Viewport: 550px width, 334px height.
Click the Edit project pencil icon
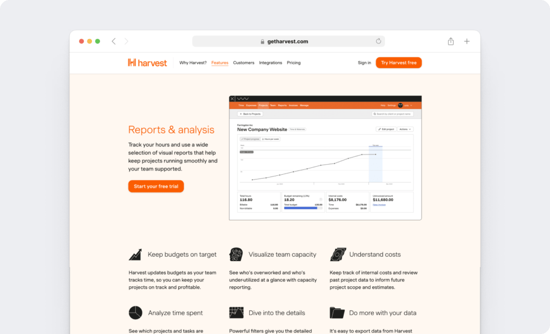point(379,129)
